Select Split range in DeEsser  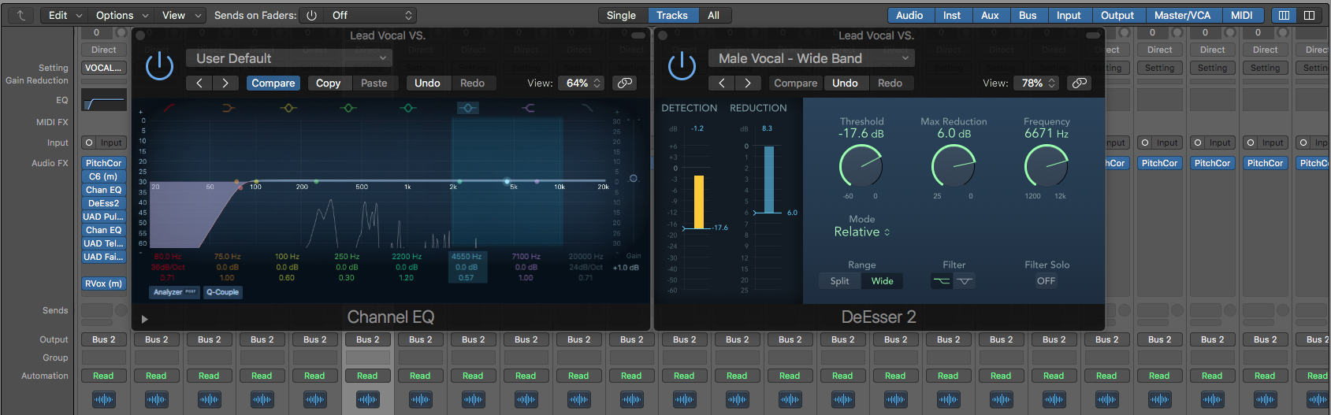pos(840,281)
